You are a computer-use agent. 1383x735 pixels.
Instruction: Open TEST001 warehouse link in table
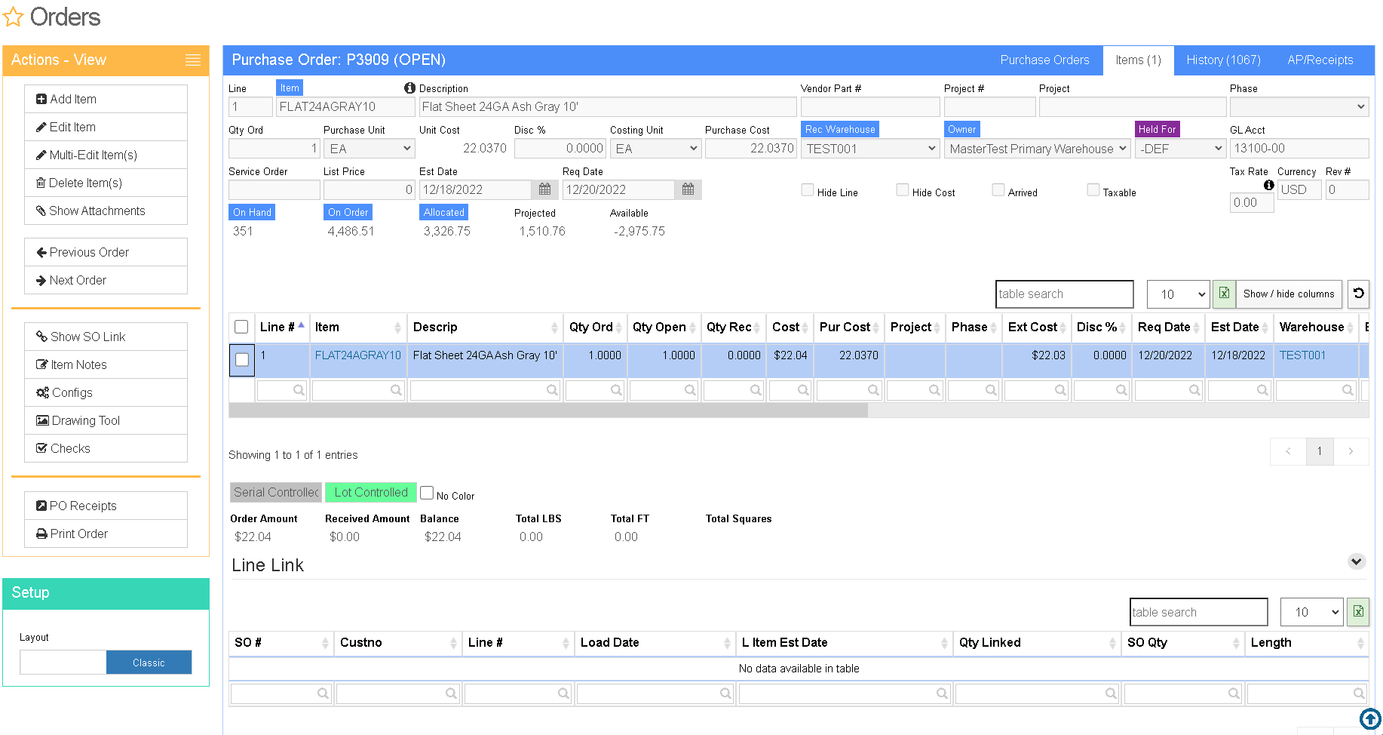tap(1302, 355)
